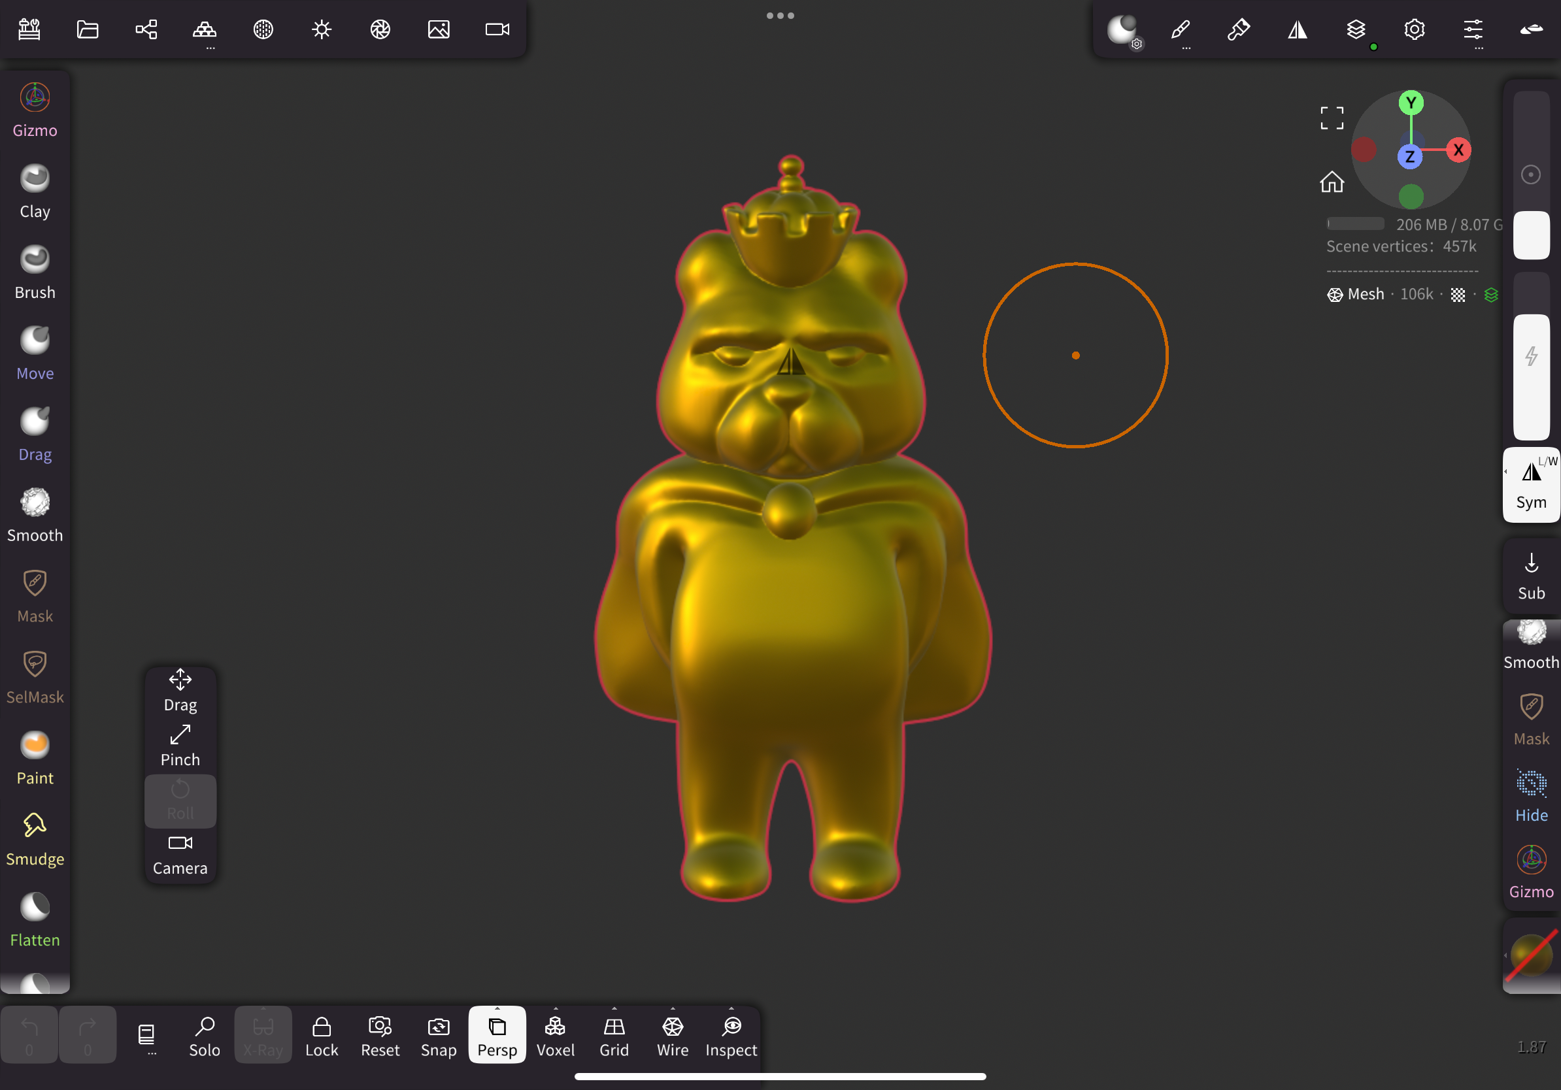Select the Mask tool in left sidebar
This screenshot has height=1090, width=1561.
tap(35, 596)
